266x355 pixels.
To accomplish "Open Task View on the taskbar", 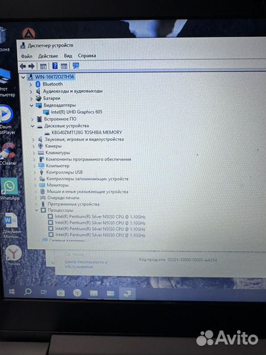I will pos(43,292).
